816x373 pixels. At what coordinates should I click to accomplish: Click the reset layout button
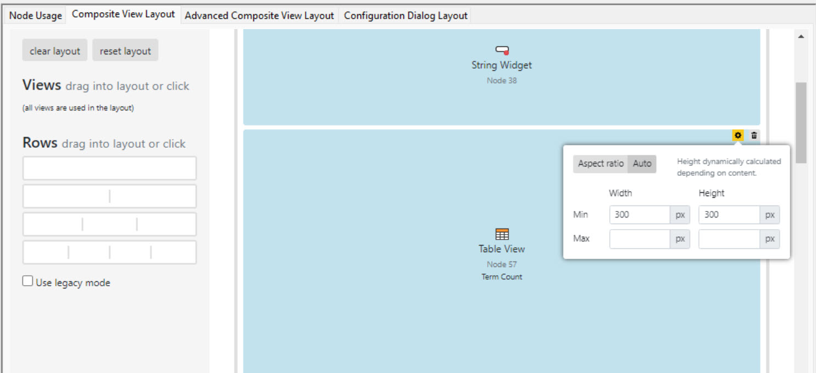coord(125,51)
